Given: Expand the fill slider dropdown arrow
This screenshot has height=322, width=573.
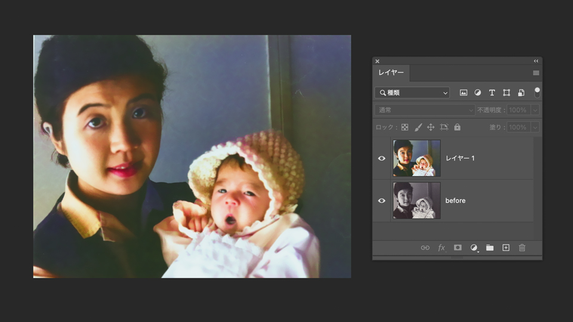Looking at the screenshot, I should [x=535, y=127].
